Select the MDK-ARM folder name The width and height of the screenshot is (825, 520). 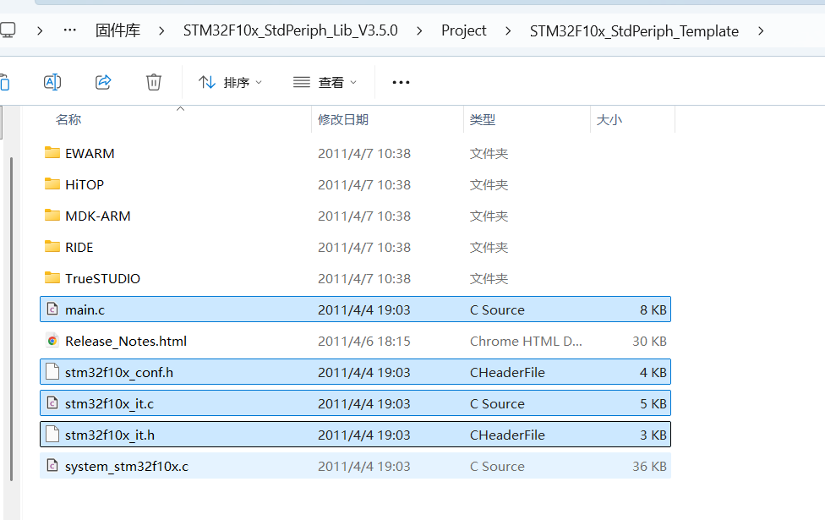point(98,216)
